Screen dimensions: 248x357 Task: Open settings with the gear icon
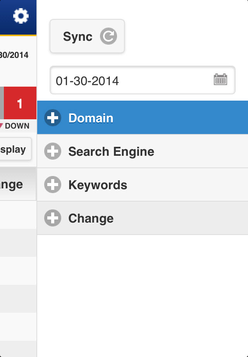coord(21,16)
